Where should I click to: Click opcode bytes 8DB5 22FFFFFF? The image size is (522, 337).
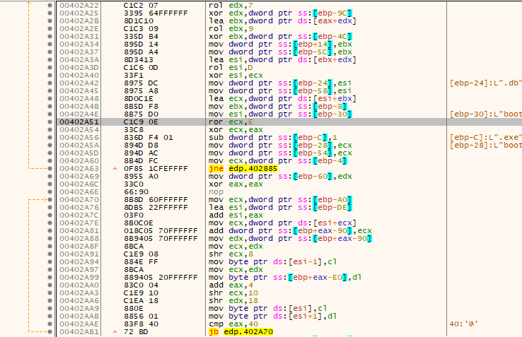coord(156,207)
